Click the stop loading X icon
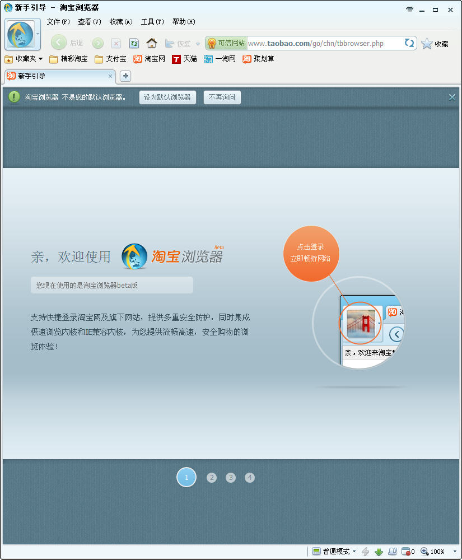This screenshot has height=560, width=462. 116,43
